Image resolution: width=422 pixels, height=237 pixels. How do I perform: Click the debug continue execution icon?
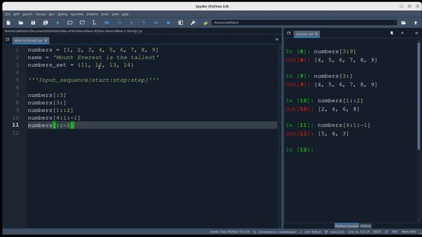(x=156, y=23)
